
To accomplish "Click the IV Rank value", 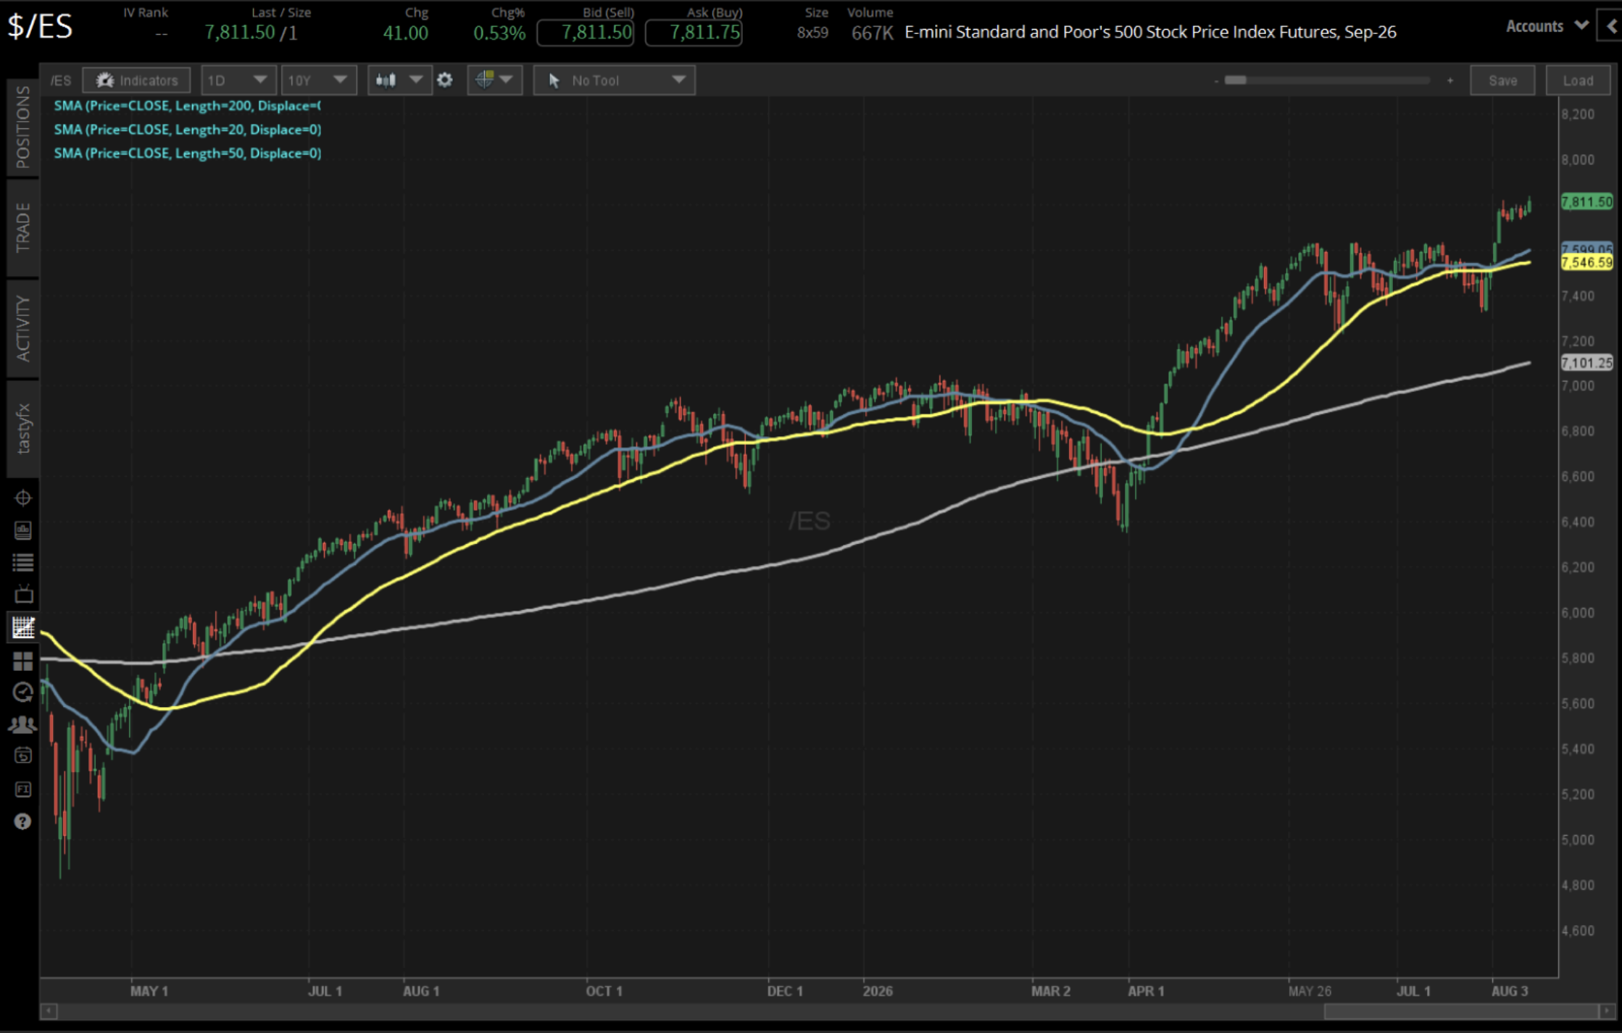I will 161,33.
